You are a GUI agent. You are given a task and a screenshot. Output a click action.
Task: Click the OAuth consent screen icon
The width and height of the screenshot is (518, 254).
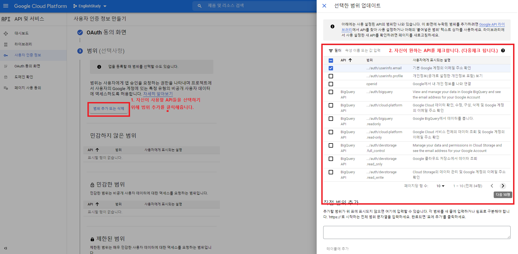tap(6, 66)
